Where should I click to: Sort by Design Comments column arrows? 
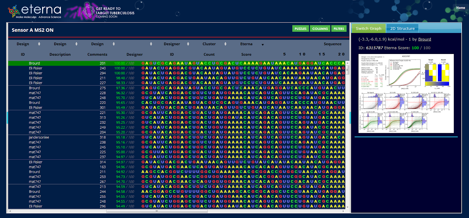tap(114, 44)
